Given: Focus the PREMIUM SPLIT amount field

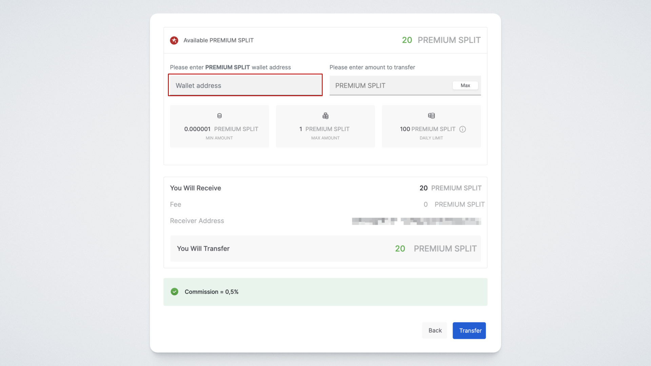Looking at the screenshot, I should (x=390, y=86).
